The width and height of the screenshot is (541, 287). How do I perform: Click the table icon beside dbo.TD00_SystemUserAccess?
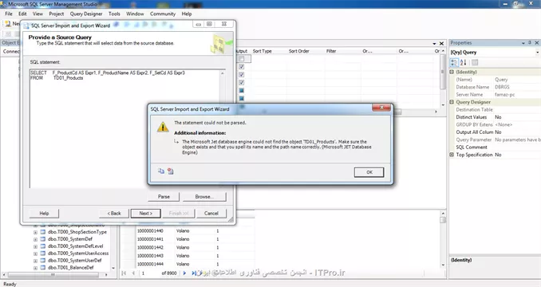pos(43,254)
